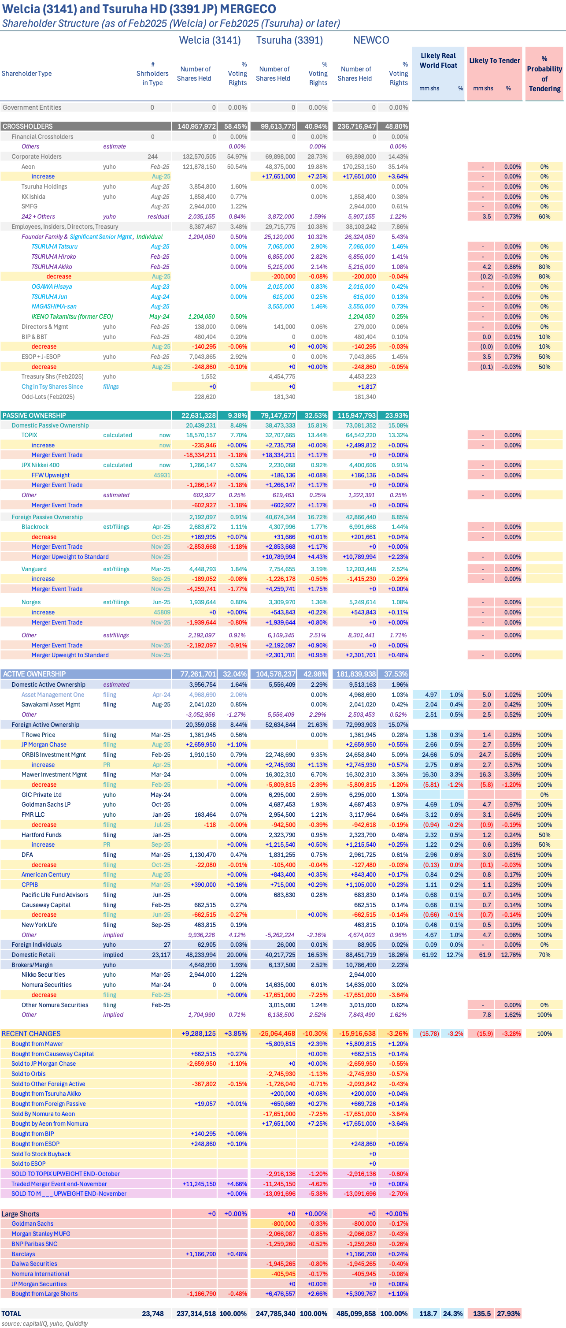Select the Shareholder Type column header
This screenshot has height=1328, width=566.
tap(27, 74)
